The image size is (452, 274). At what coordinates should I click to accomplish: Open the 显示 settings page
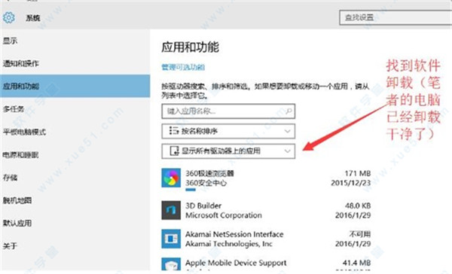tap(75, 41)
